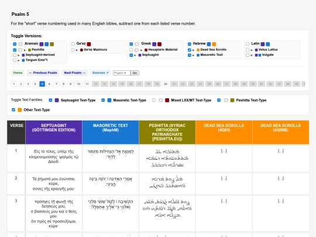Toggle the Masoretic Text version checkbox
316x237 pixels.
point(190,55)
